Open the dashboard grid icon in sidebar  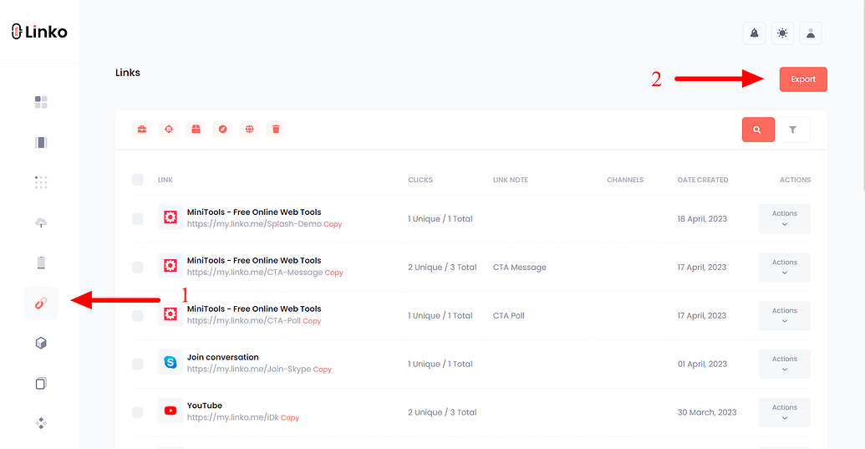coord(41,102)
